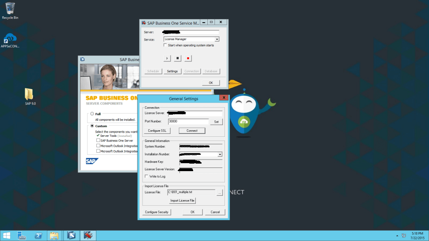Check the first Microsoft Outlook Integration component

(x=98, y=146)
